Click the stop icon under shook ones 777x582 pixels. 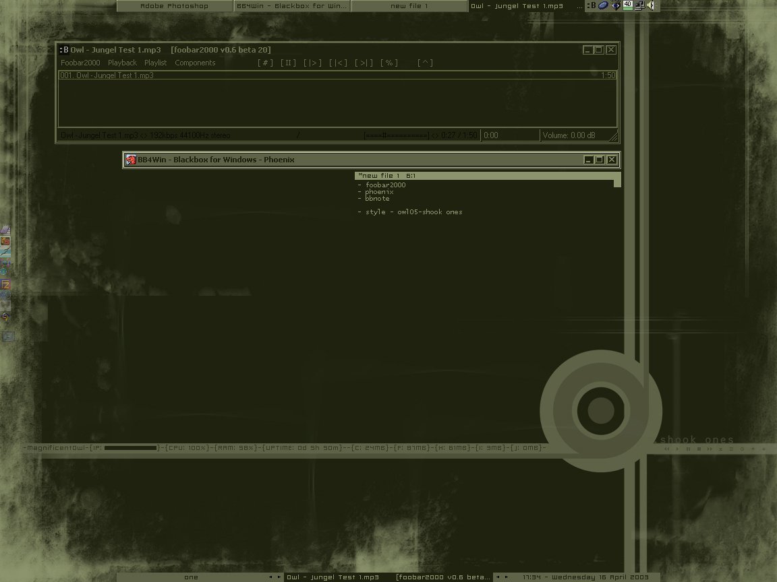pos(699,449)
